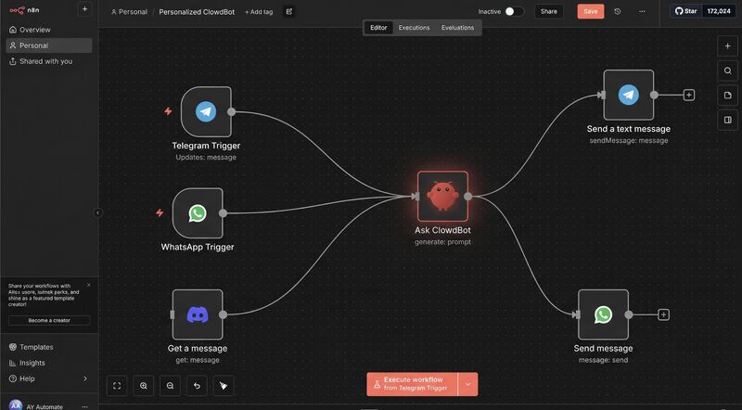Click the Add tag link
Image resolution: width=742 pixels, height=410 pixels.
pyautogui.click(x=259, y=12)
